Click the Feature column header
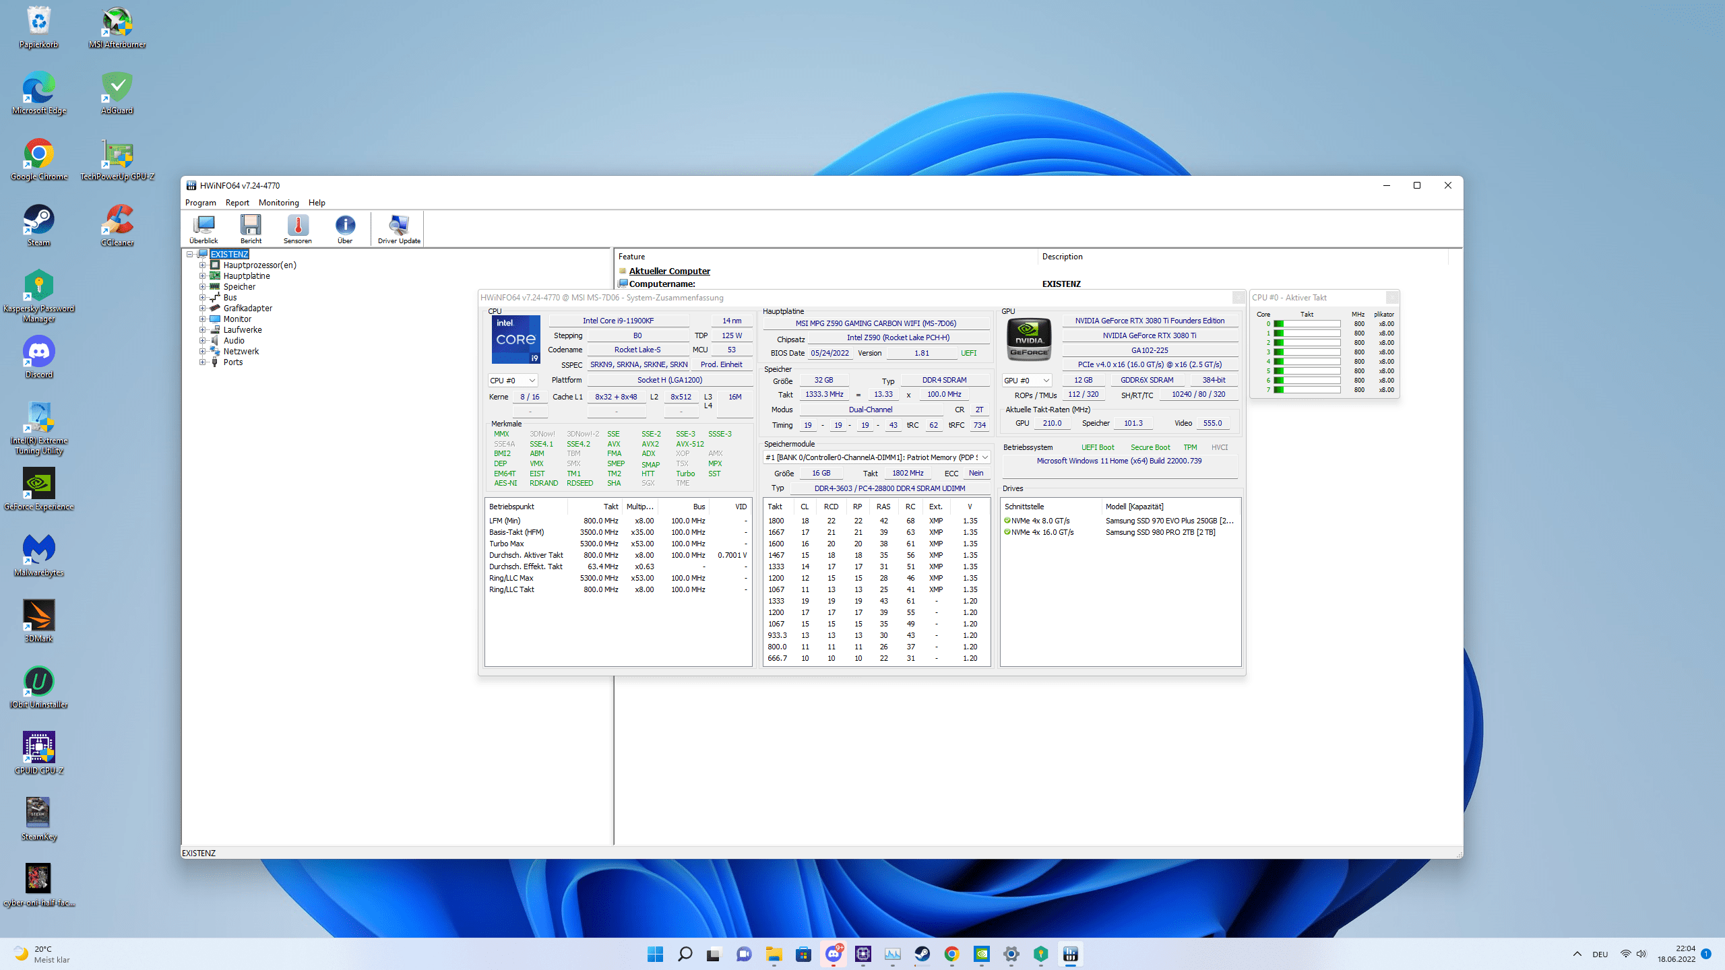The width and height of the screenshot is (1725, 970). coord(825,257)
